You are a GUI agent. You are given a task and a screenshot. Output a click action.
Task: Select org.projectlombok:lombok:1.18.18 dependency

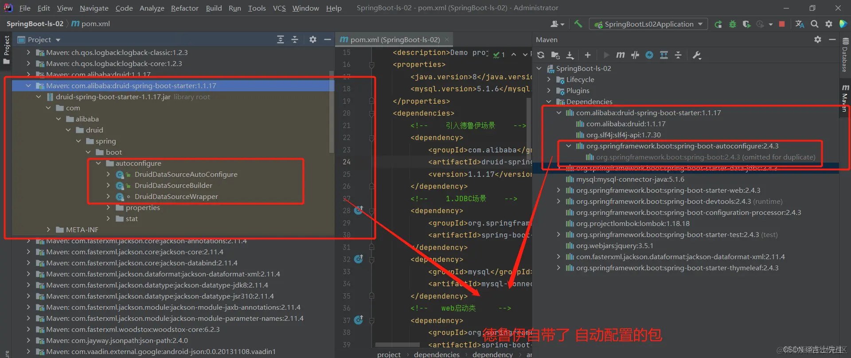click(632, 223)
